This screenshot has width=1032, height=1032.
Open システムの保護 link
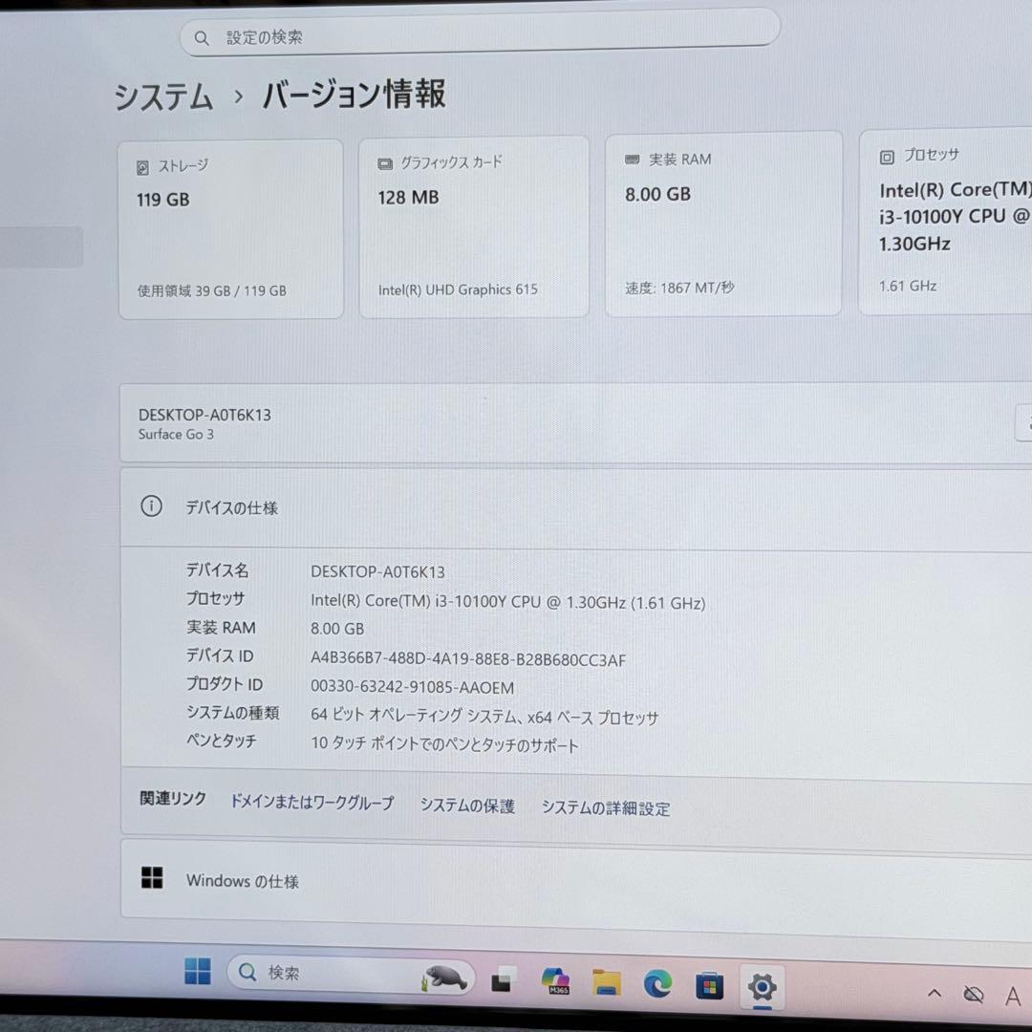pyautogui.click(x=467, y=806)
